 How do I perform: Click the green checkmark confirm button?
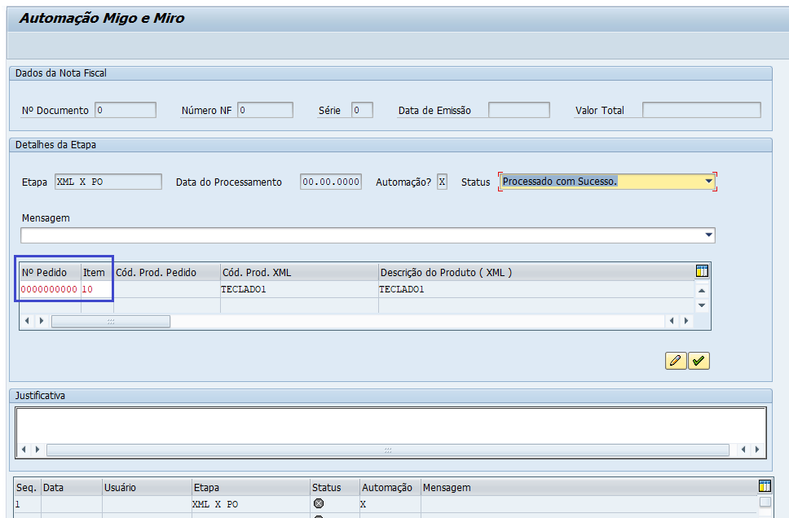tap(699, 361)
